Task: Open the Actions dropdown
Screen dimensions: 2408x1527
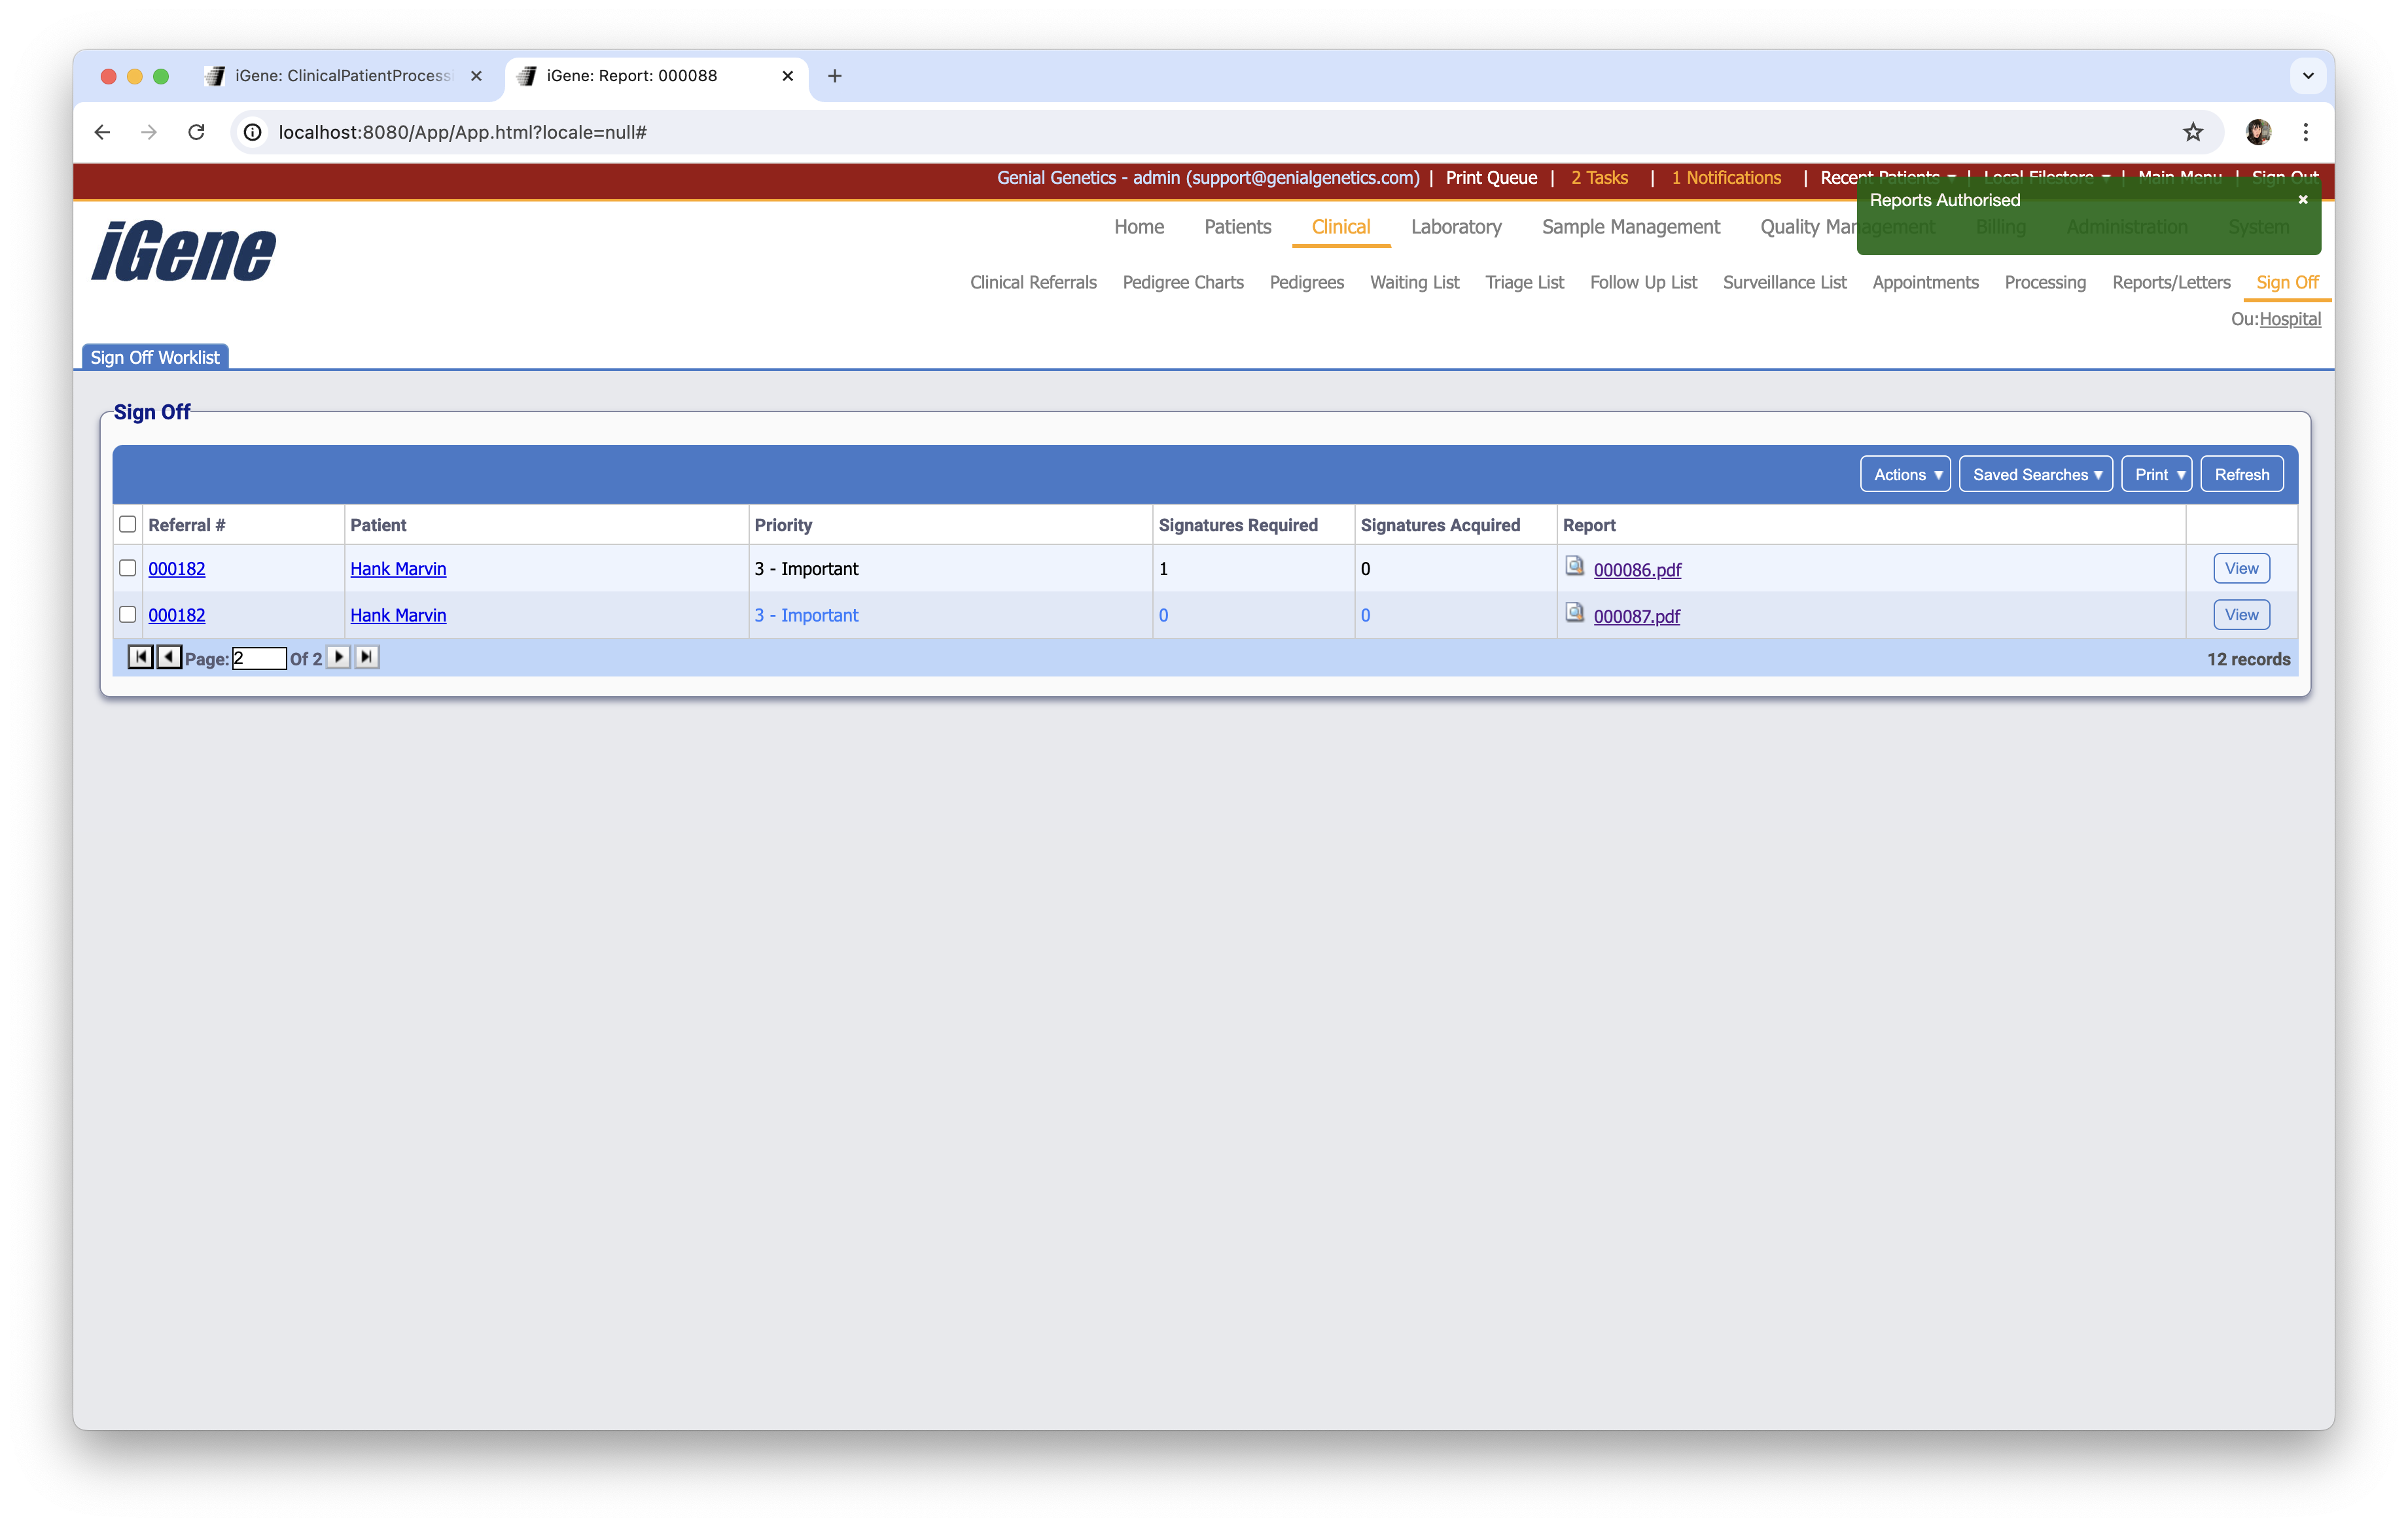Action: click(1905, 474)
